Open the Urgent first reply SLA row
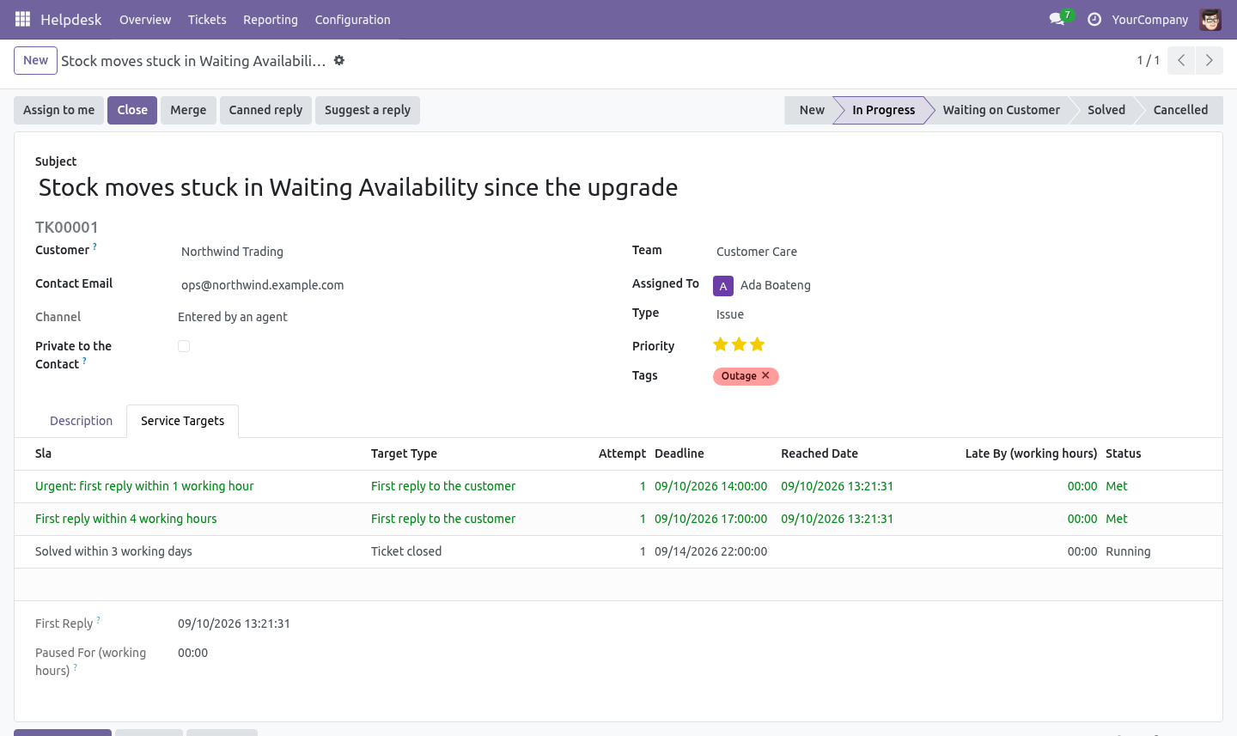 click(x=618, y=486)
